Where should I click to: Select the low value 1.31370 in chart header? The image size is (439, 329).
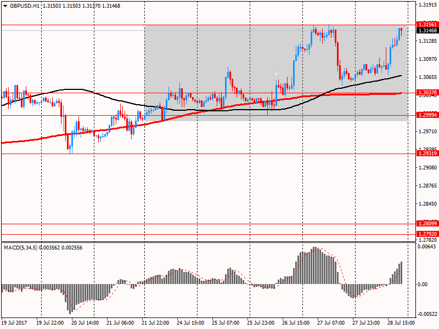coord(91,6)
